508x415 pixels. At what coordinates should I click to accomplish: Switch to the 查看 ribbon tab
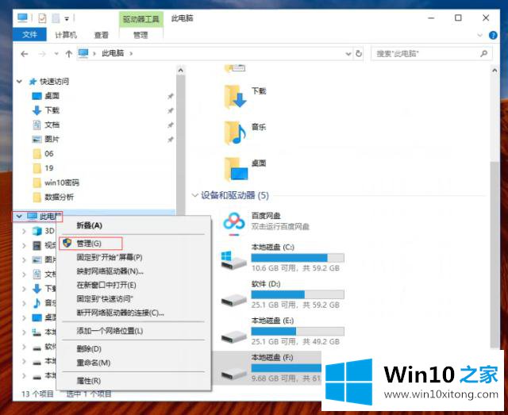(x=102, y=35)
